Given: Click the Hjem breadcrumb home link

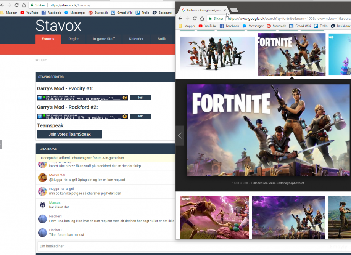Looking at the screenshot, I should (42, 60).
